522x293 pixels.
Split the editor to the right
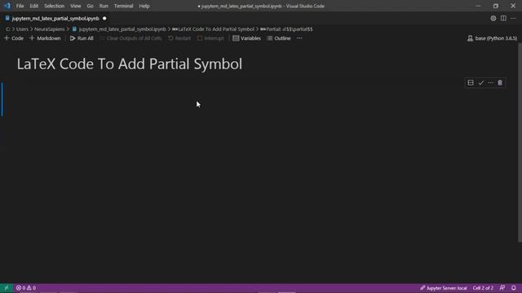[503, 19]
